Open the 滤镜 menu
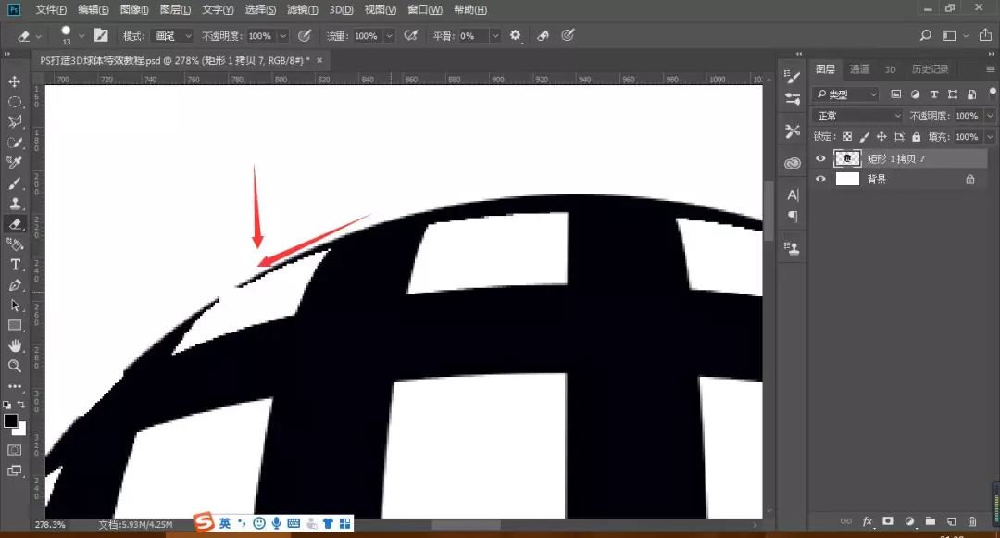The height and width of the screenshot is (538, 1000). pos(302,9)
